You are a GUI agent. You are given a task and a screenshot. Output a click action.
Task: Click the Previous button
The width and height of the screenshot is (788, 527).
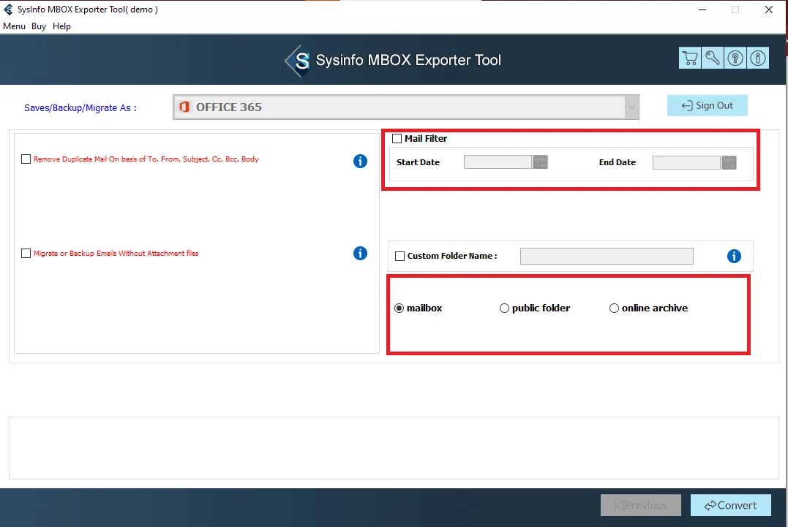[641, 505]
